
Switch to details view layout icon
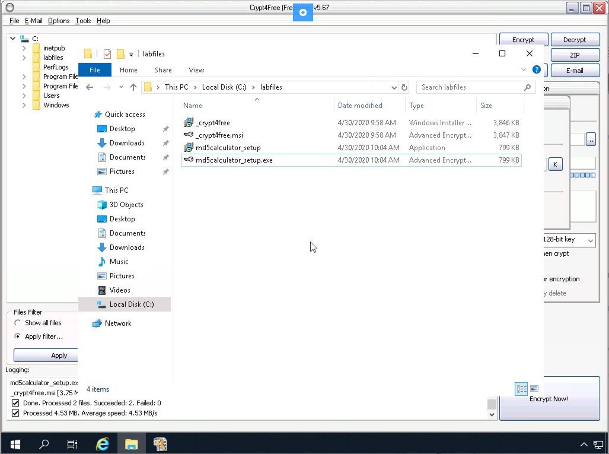(x=522, y=389)
